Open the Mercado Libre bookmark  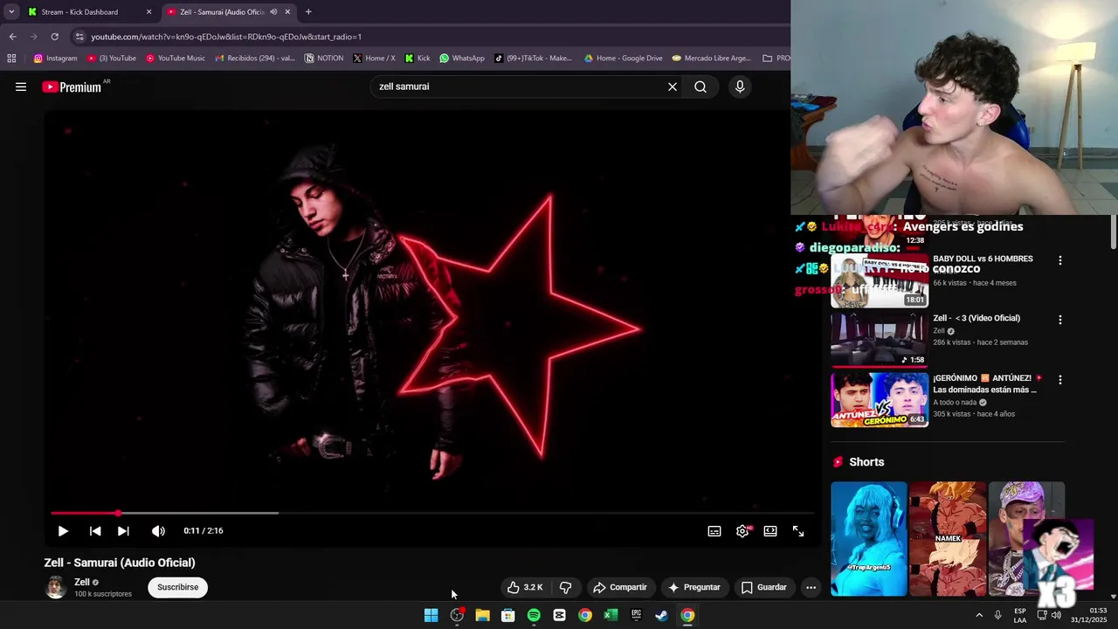pyautogui.click(x=711, y=59)
